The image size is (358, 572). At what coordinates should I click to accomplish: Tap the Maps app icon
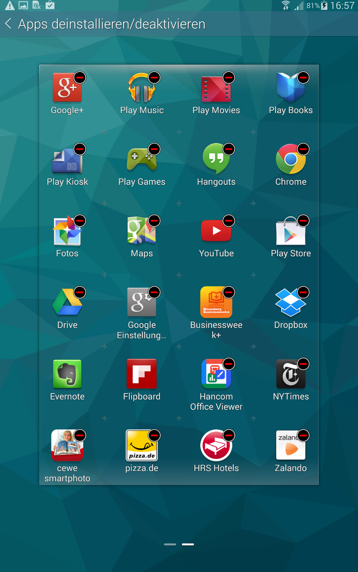click(x=142, y=231)
